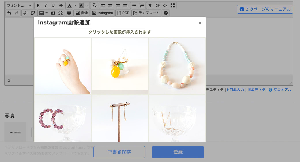Click the p element path in status bar
The image size is (300, 162).
coord(9,80)
